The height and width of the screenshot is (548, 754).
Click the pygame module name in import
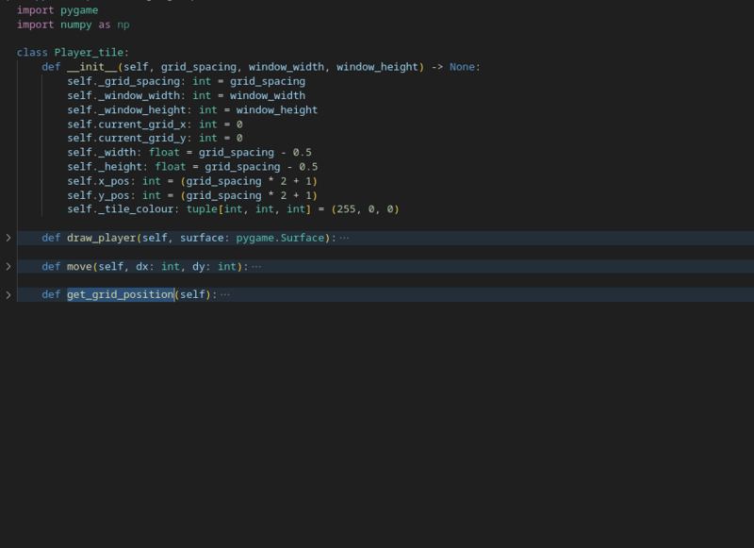79,10
